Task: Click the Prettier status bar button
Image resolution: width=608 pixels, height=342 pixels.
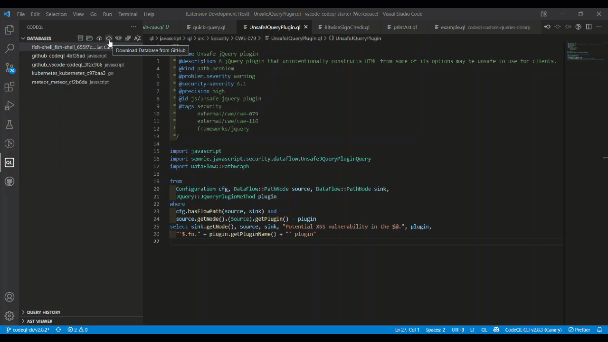Action: pos(579,330)
